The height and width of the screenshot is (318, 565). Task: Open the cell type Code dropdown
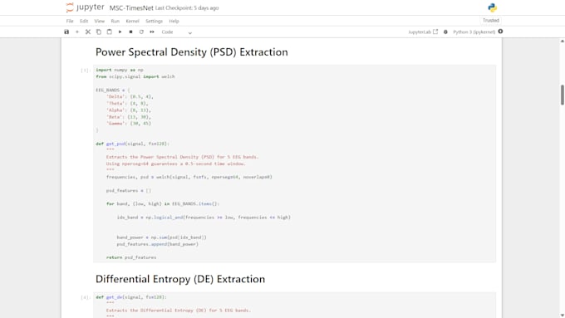pos(176,32)
